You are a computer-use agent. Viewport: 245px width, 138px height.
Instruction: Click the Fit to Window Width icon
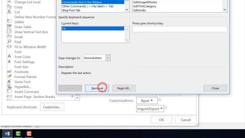(9, 47)
